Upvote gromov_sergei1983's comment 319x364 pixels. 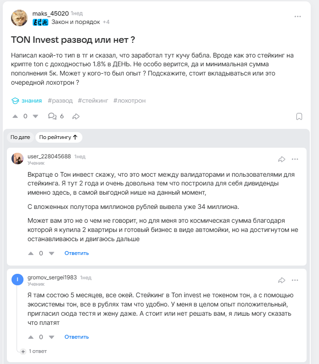point(31,337)
